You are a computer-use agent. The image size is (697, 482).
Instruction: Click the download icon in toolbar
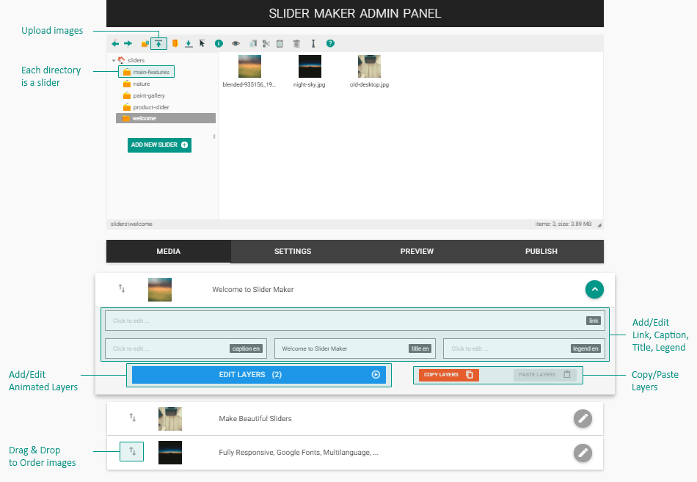(189, 43)
